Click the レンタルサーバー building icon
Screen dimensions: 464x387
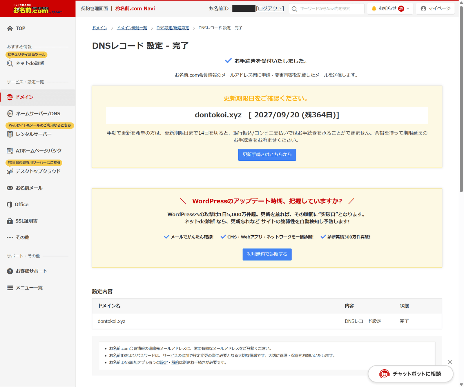tap(10, 134)
